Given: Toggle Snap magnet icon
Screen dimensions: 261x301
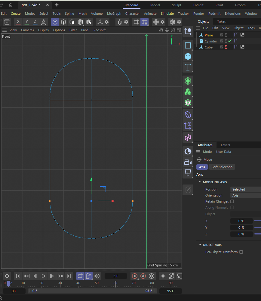Looking at the screenshot, I should coord(120,22).
